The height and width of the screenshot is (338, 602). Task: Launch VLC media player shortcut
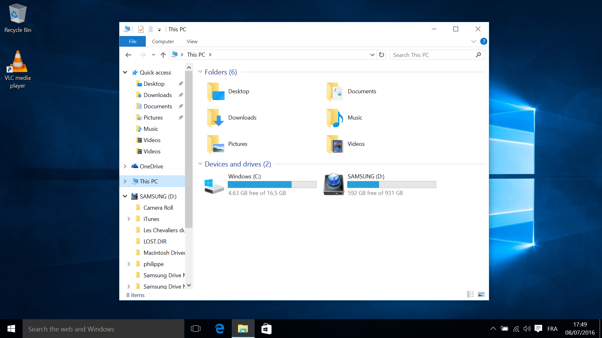18,69
